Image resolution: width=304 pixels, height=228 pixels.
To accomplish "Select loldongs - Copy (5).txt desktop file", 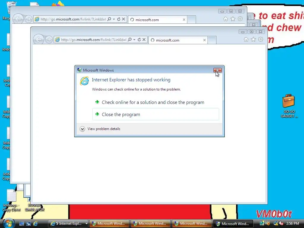I will pos(12,200).
